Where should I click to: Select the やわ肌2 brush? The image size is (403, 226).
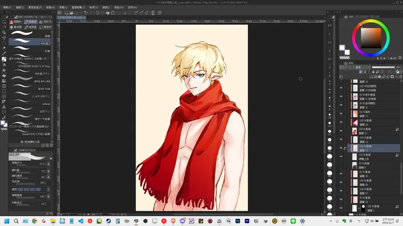(30, 41)
